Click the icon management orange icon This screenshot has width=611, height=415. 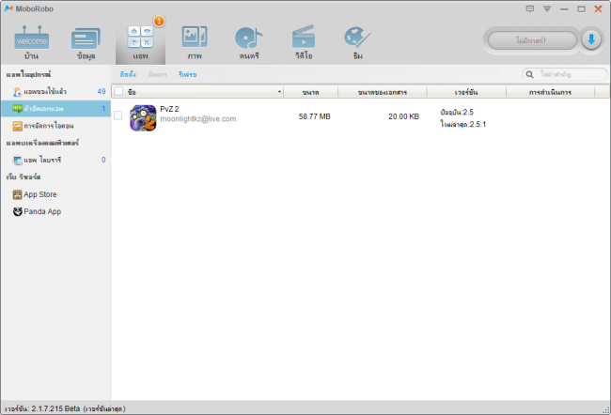[x=18, y=126]
